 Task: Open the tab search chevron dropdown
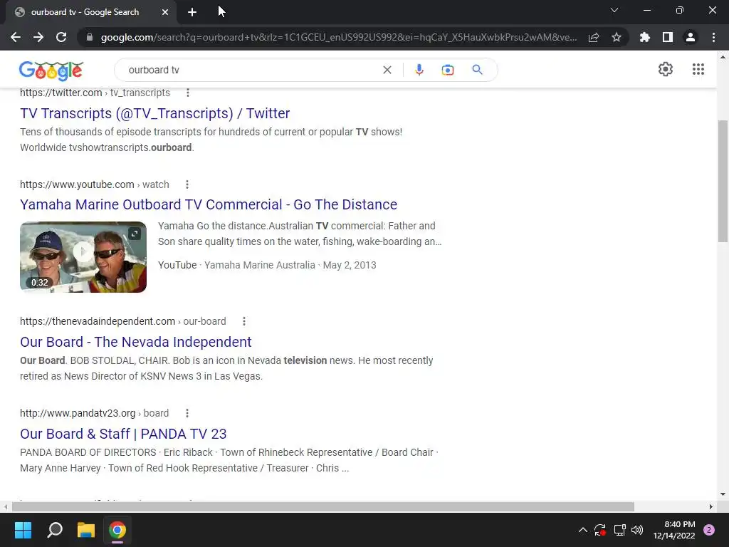(614, 10)
